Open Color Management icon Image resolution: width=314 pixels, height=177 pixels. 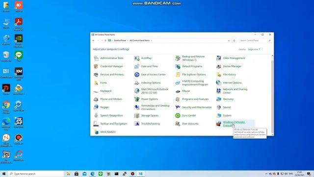(219, 58)
